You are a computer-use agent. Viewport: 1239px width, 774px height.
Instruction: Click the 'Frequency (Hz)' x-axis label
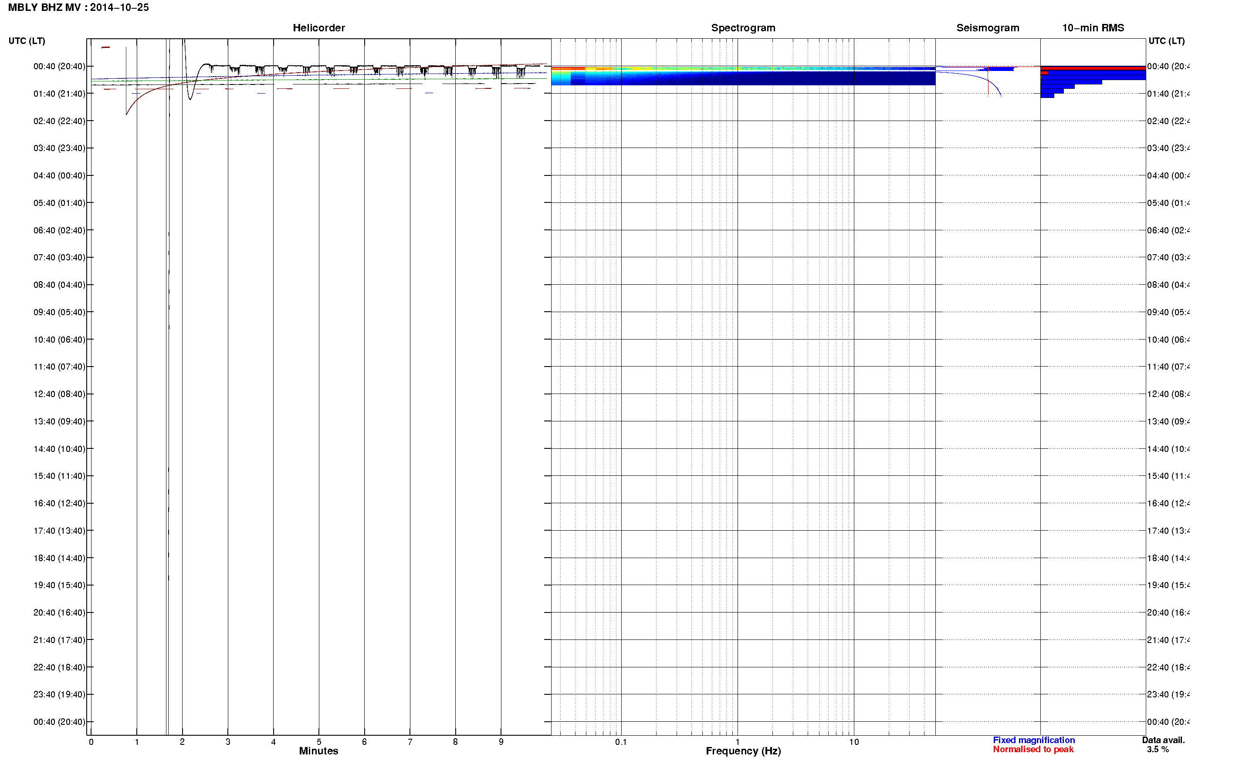(x=743, y=751)
